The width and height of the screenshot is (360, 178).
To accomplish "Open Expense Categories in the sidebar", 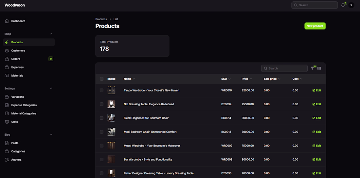I will click(x=24, y=105).
